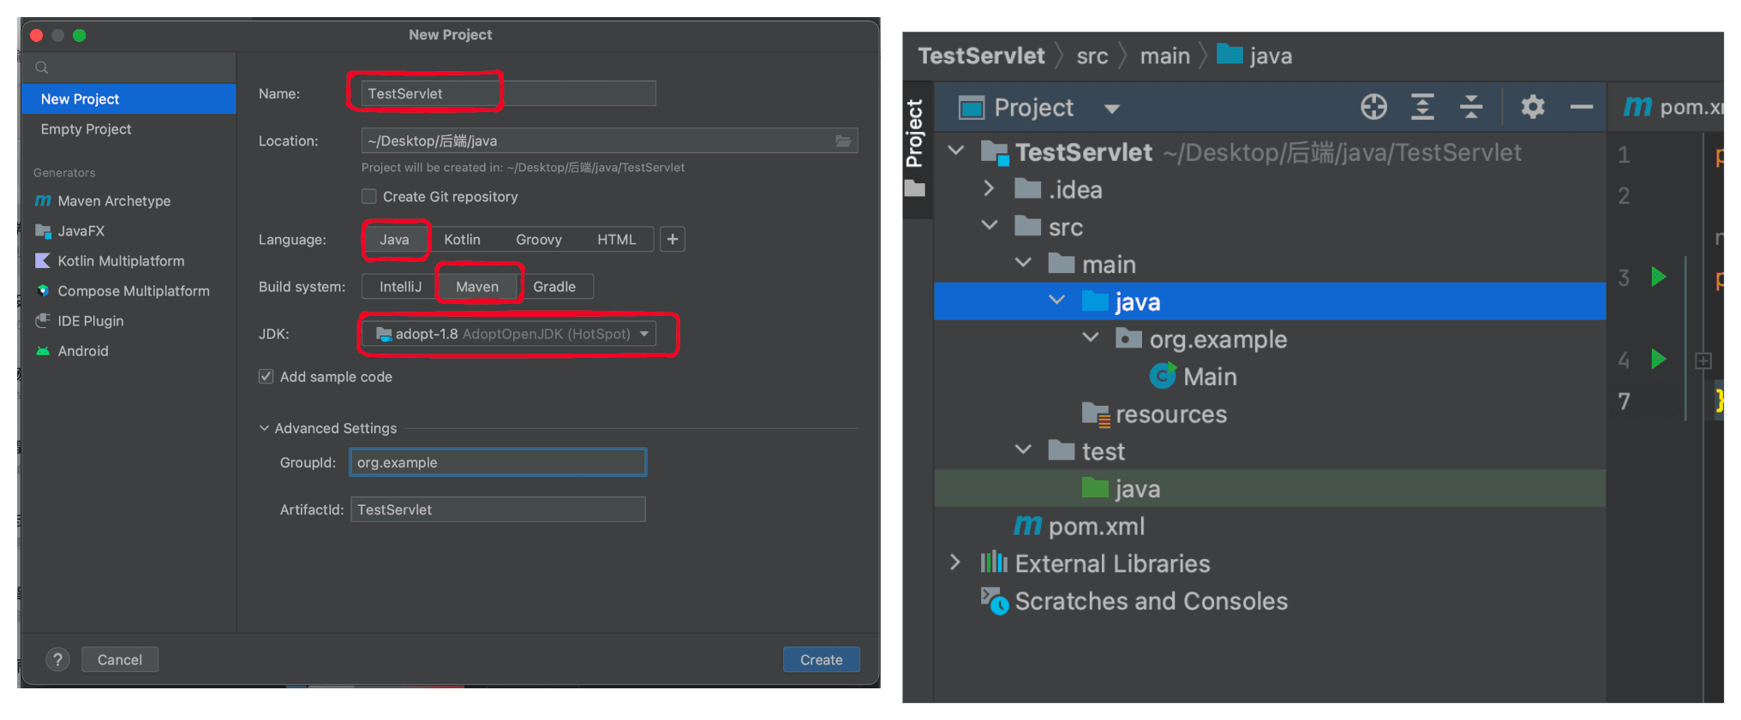Collapse the src folder

990,225
